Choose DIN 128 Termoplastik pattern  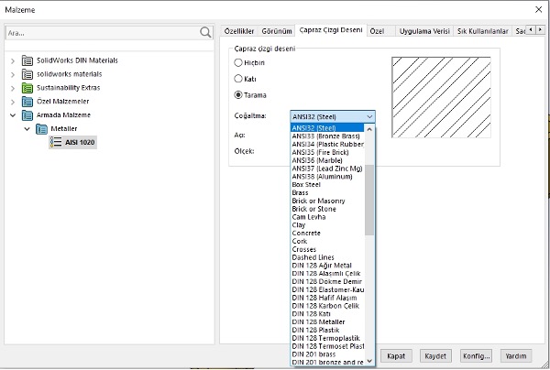(x=327, y=338)
